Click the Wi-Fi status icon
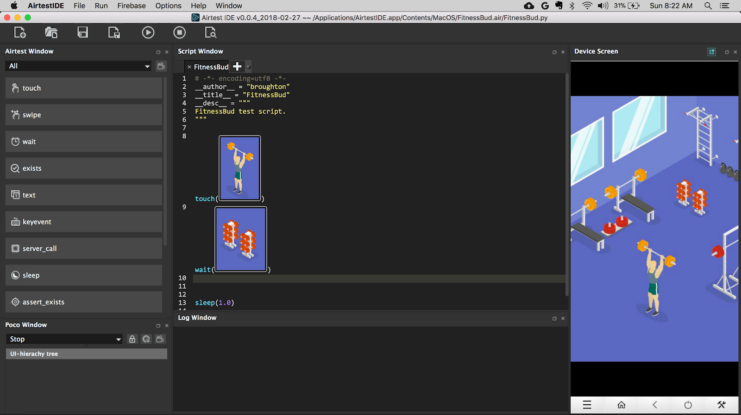Image resolution: width=741 pixels, height=415 pixels. (587, 6)
